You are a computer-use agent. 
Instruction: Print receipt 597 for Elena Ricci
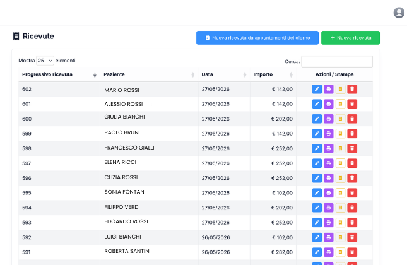[329, 163]
